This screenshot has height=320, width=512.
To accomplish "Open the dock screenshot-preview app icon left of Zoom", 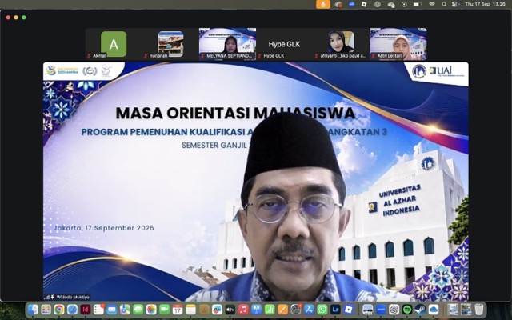I will click(368, 310).
